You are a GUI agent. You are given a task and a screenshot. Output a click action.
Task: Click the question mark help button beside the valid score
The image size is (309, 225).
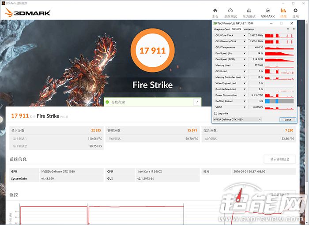coord(197,102)
